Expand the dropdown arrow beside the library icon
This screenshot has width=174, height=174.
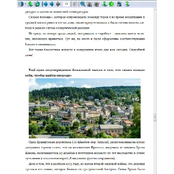point(25,4)
